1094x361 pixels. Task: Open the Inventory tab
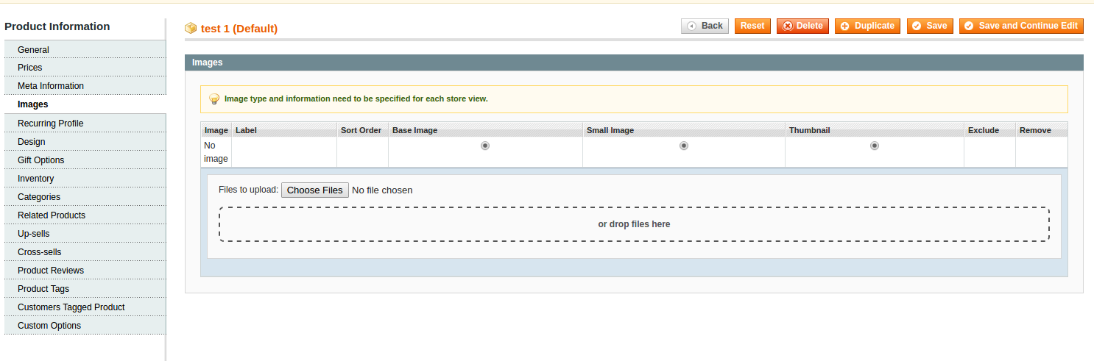pyautogui.click(x=85, y=179)
